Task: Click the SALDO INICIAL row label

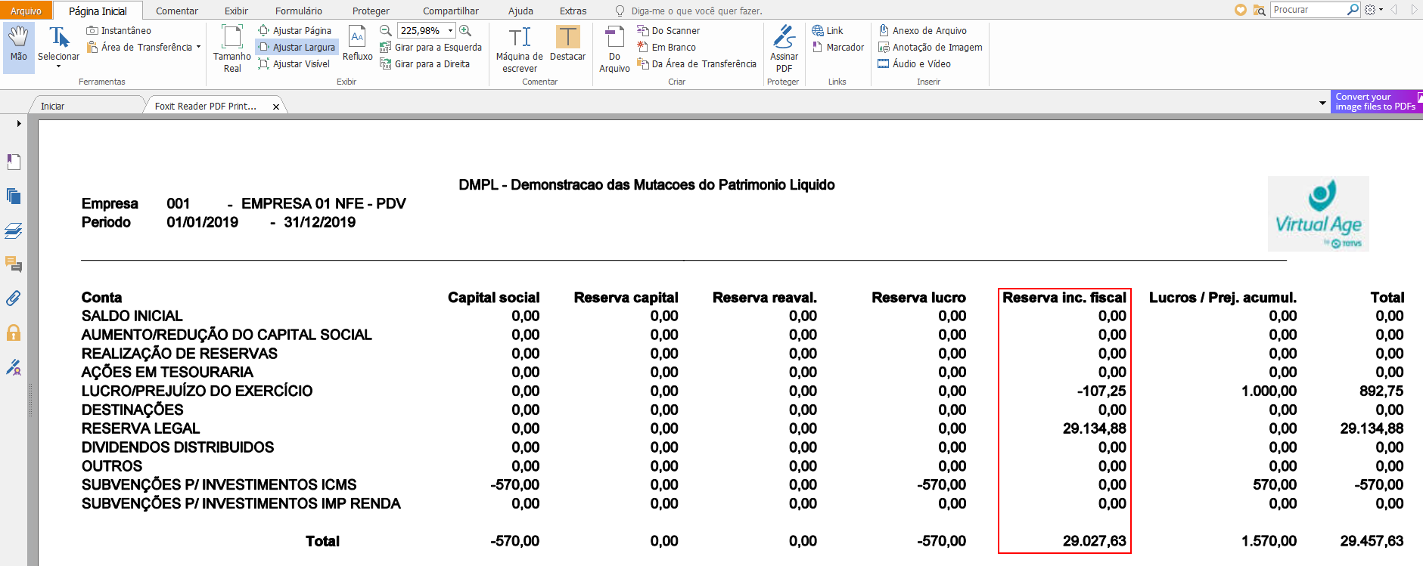Action: coord(132,316)
